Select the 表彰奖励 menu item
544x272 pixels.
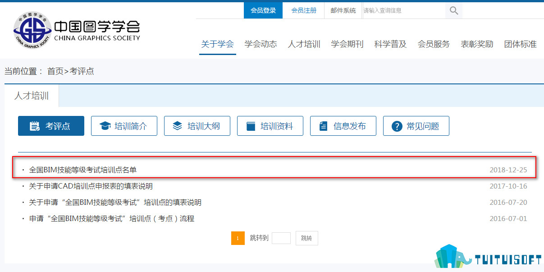(477, 44)
